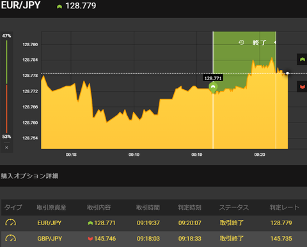Click the green HIGH arrow button
Image resolution: width=307 pixels, height=247 pixels.
coord(302,59)
